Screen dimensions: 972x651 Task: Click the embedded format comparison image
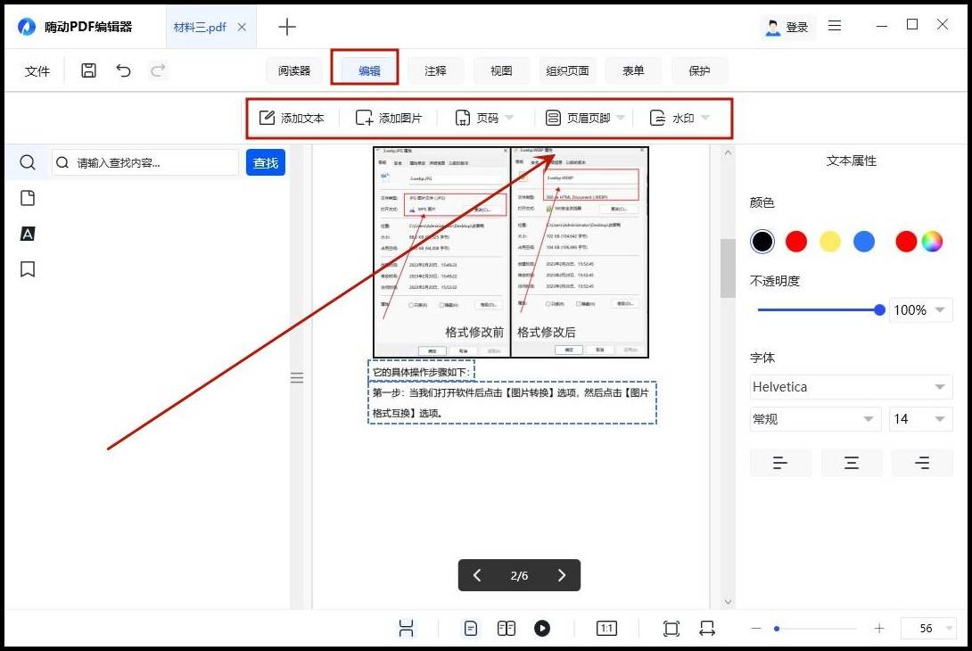tap(511, 252)
